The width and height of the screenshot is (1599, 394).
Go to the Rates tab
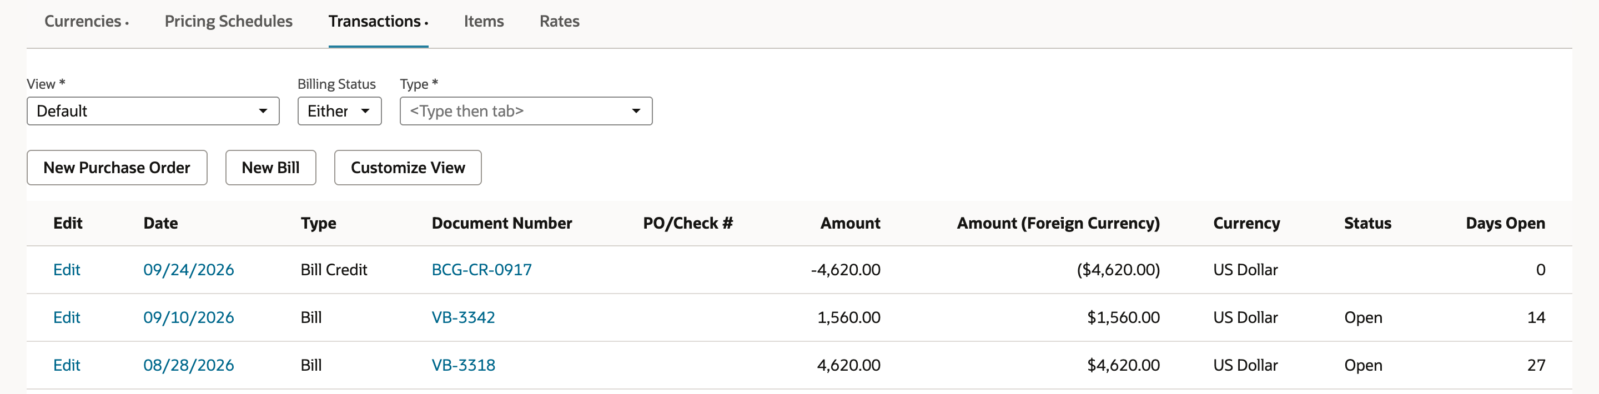coord(559,21)
